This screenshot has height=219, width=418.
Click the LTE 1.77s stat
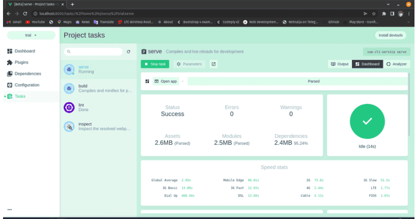[380, 188]
